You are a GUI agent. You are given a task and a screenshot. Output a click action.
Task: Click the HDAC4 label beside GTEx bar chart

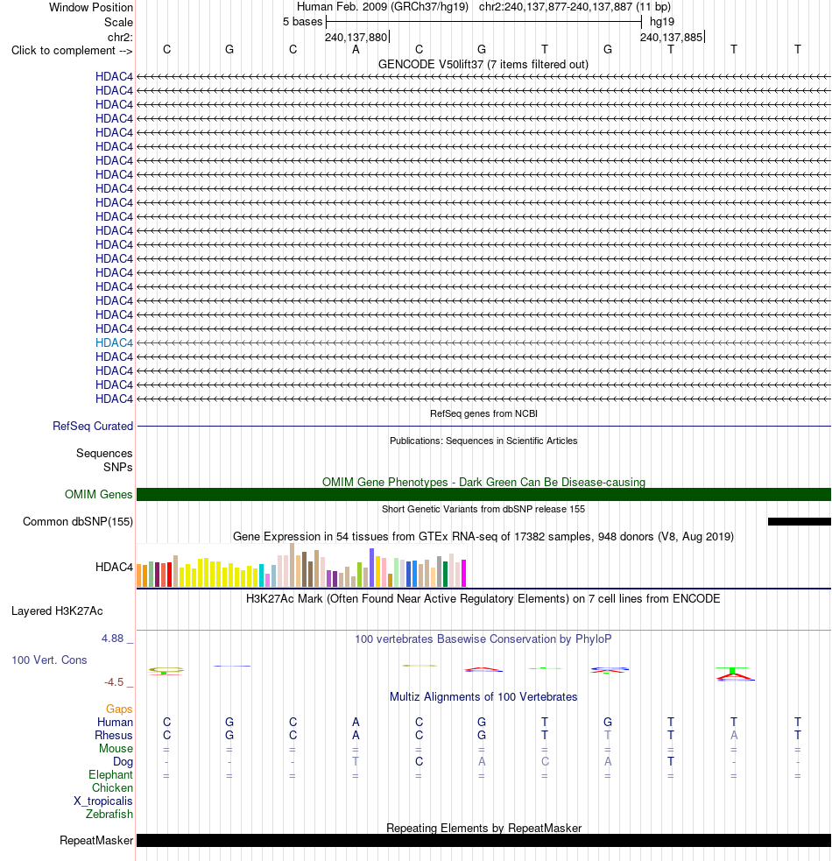point(114,568)
